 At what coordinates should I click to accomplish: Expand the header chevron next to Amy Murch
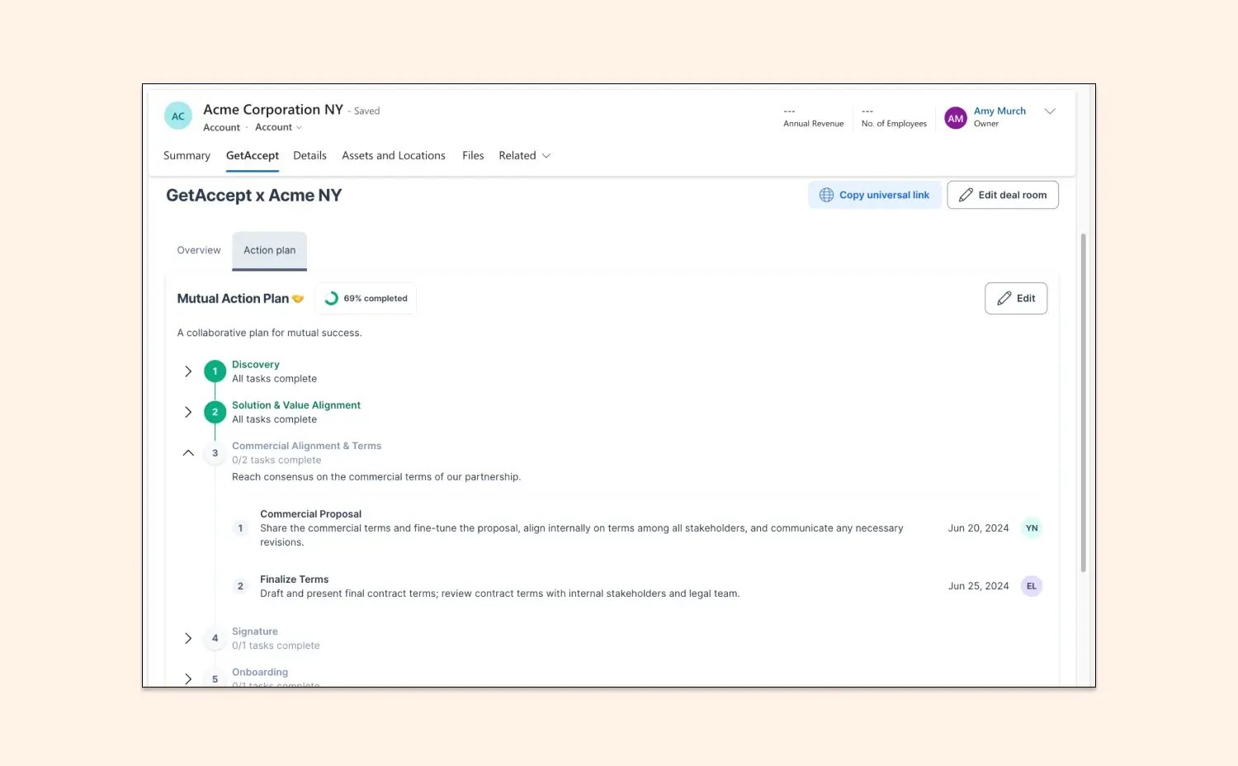1050,111
